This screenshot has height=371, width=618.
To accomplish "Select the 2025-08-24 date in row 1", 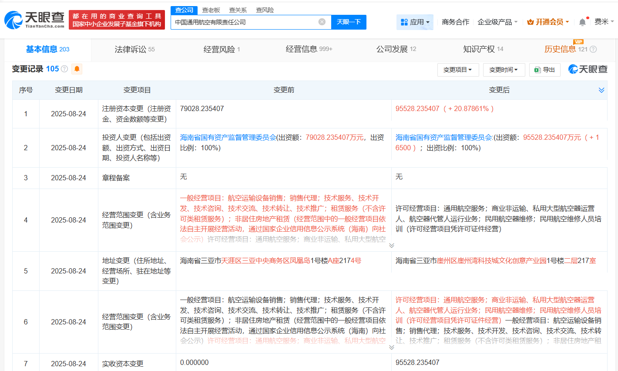I will (x=69, y=114).
